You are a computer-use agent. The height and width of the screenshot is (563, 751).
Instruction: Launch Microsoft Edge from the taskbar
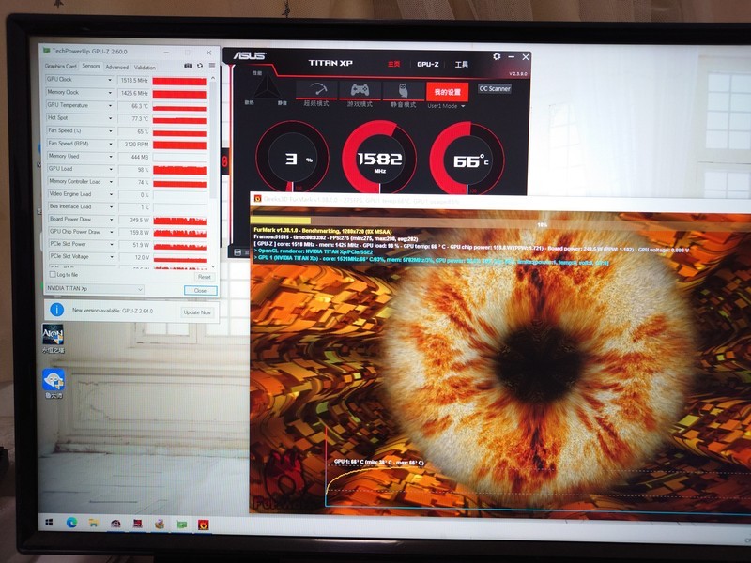(x=71, y=523)
